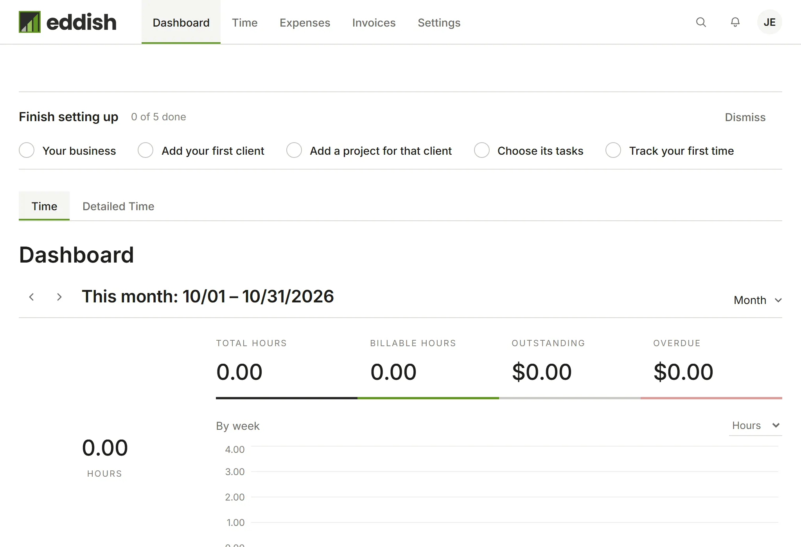Viewport: 801px width, 547px height.
Task: Open notifications bell icon
Action: (735, 22)
